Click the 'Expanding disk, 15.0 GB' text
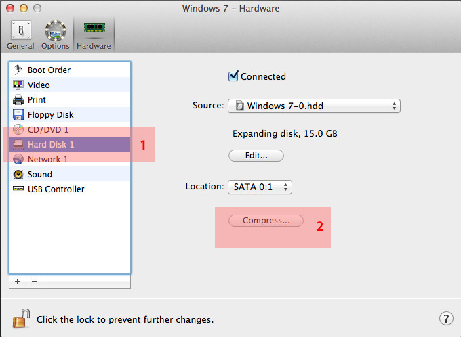Screen dimensions: 461x337 (285, 133)
